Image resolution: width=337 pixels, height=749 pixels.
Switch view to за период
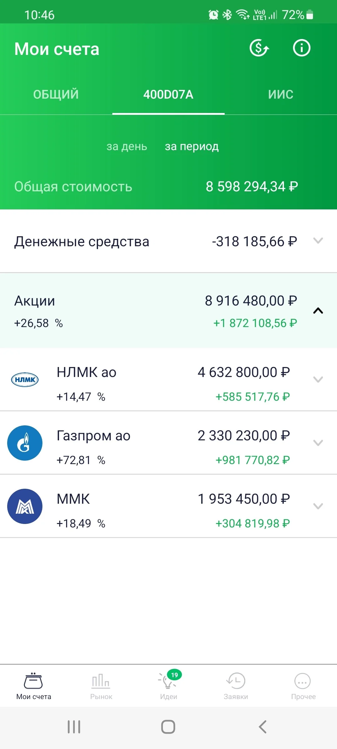(x=192, y=146)
